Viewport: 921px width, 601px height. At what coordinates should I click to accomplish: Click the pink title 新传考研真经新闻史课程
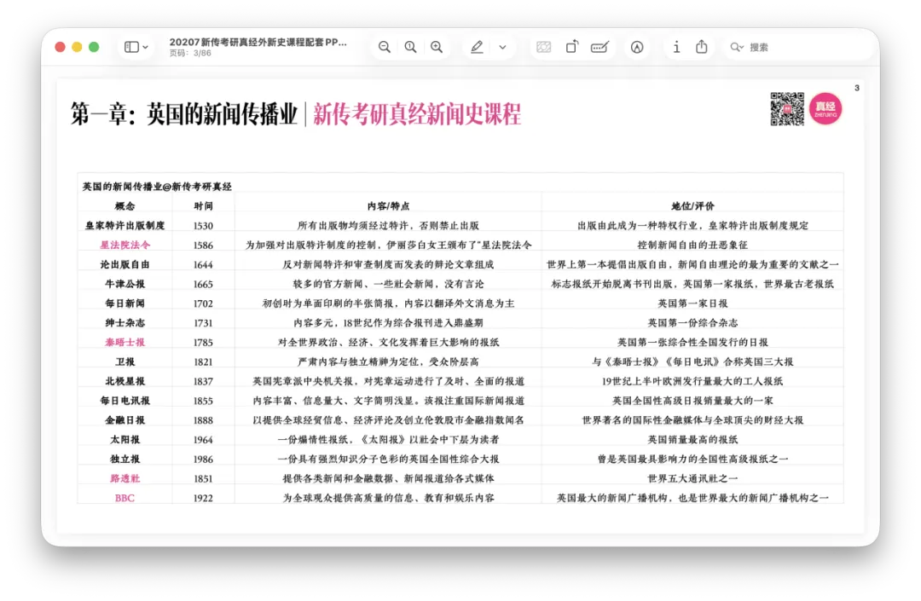pos(417,113)
